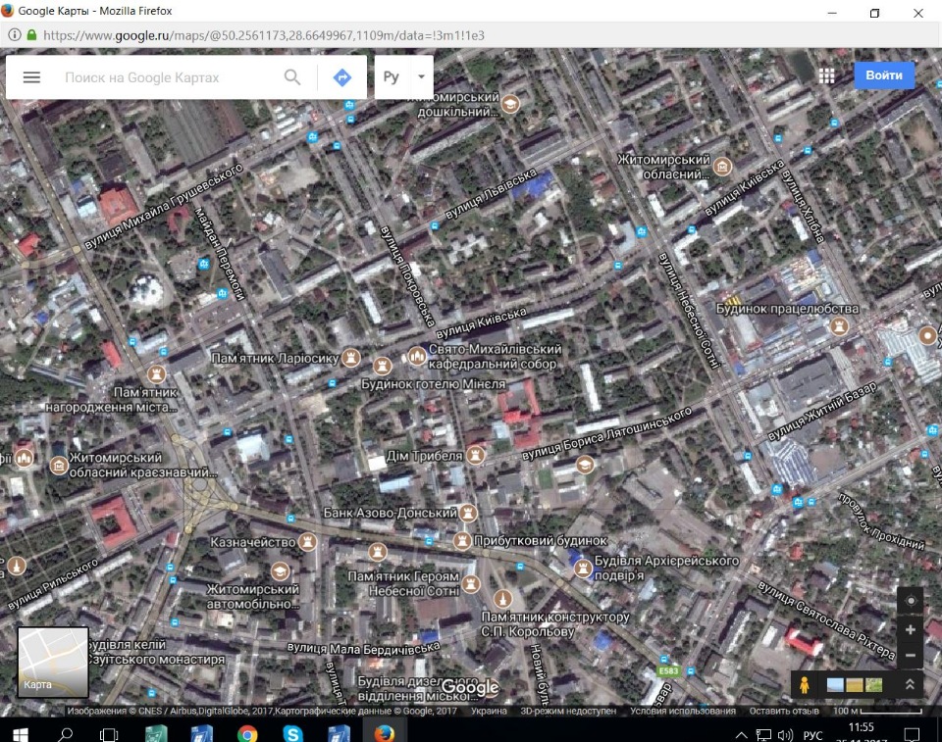The image size is (942, 742).
Task: Open the Ру language dropdown
Action: coord(402,77)
